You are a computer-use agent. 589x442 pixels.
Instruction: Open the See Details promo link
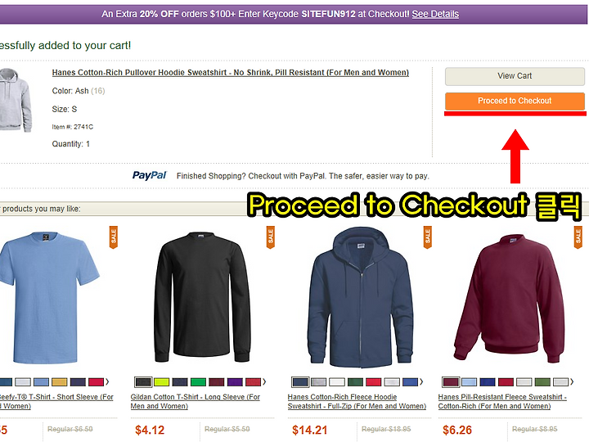pyautogui.click(x=435, y=14)
